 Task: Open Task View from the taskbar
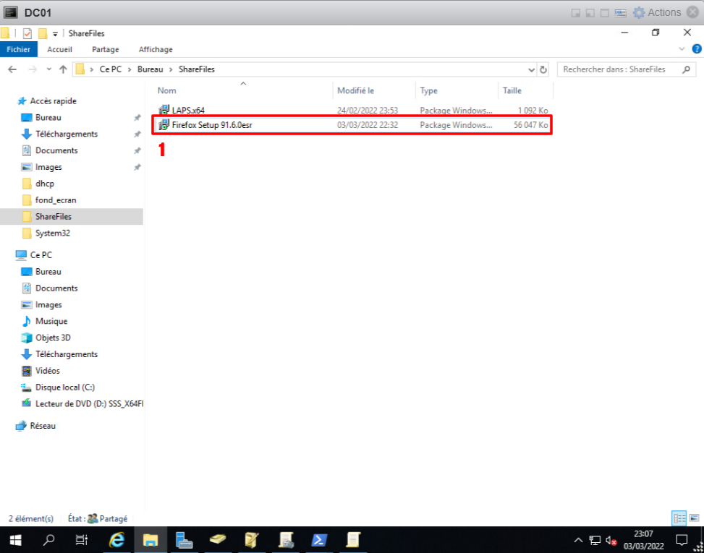click(82, 540)
